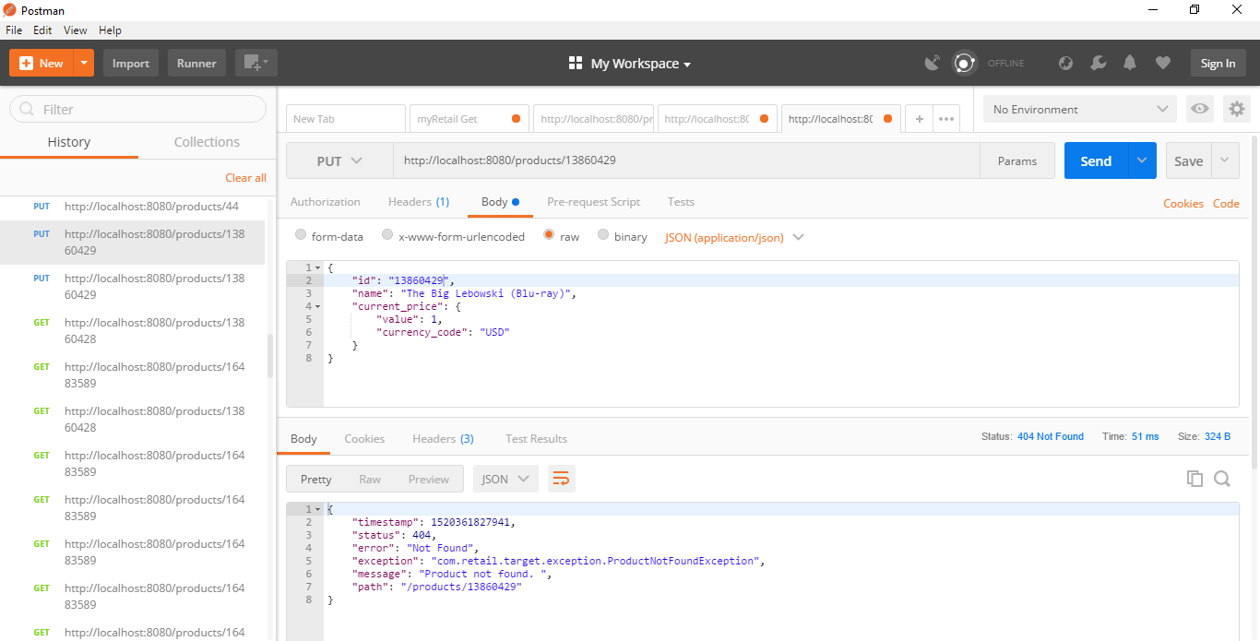Open the No Environment dropdown
The width and height of the screenshot is (1260, 641).
pos(1080,109)
